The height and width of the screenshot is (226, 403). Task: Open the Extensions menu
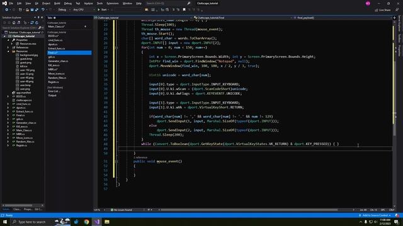[x=113, y=3]
